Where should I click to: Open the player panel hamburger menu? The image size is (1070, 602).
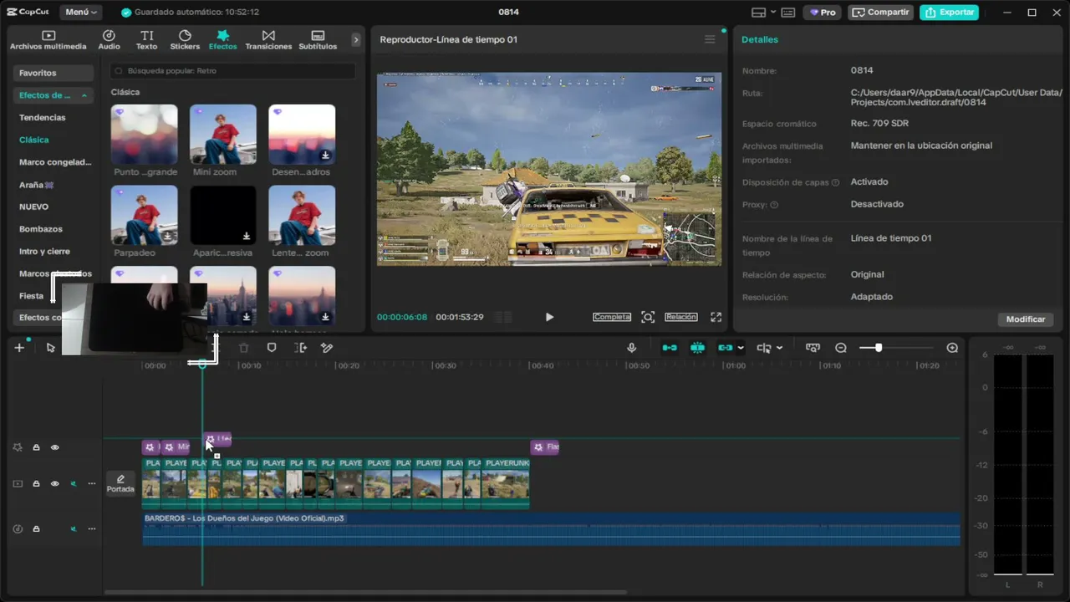pos(710,39)
